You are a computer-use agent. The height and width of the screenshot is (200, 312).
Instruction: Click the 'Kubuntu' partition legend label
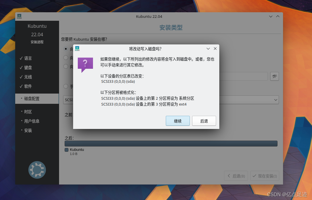(77, 150)
